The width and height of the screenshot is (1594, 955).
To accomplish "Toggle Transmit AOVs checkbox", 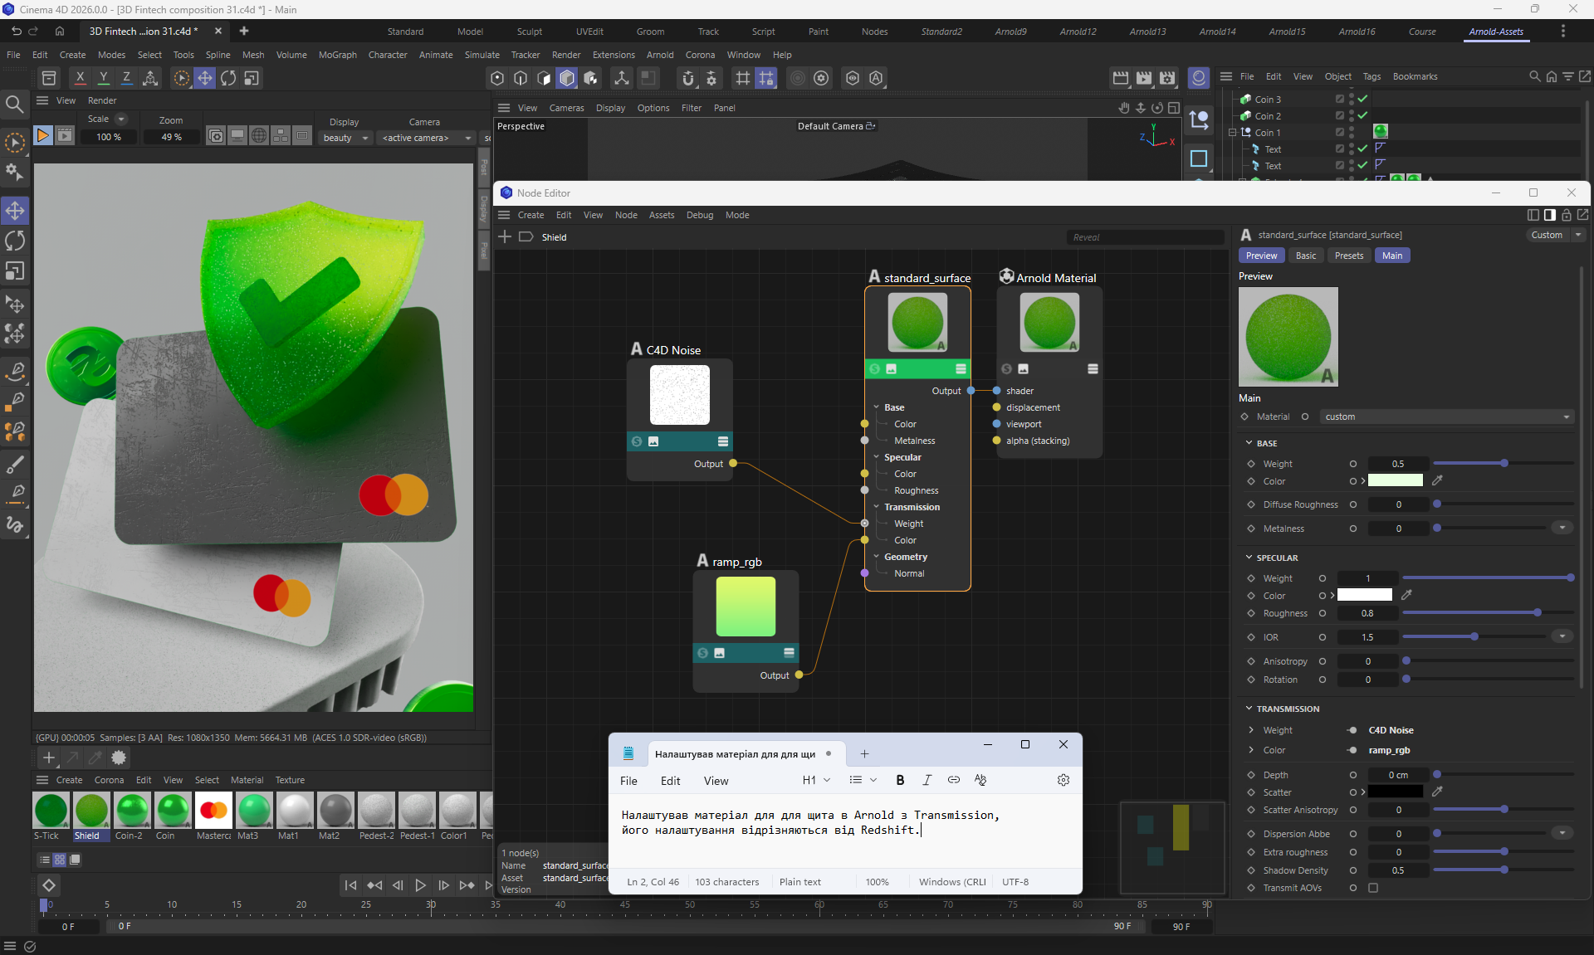I will (1373, 888).
